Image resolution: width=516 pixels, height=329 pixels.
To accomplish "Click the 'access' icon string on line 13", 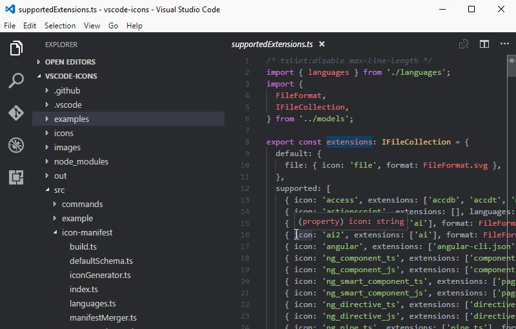I will [x=340, y=200].
